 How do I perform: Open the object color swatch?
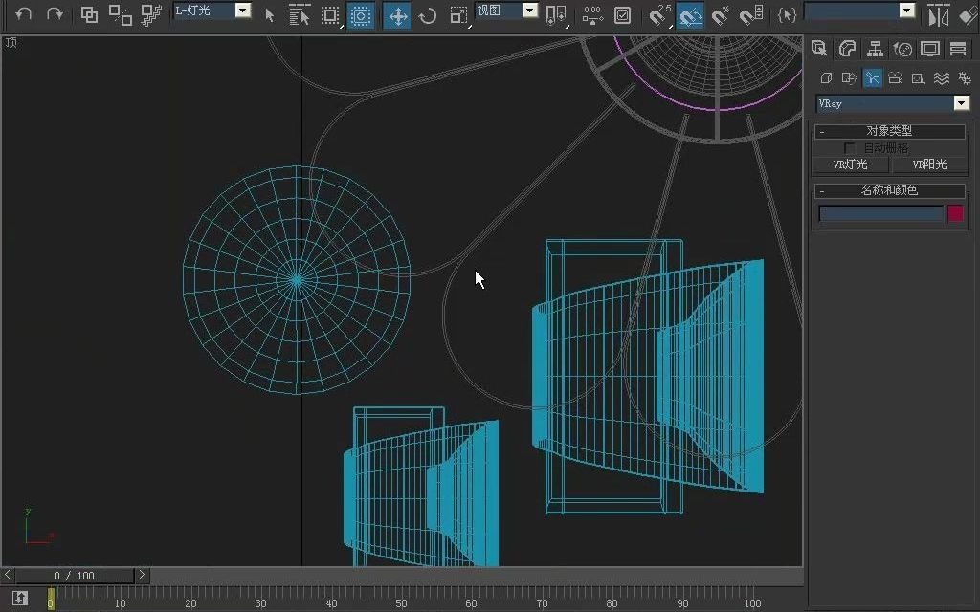(954, 214)
